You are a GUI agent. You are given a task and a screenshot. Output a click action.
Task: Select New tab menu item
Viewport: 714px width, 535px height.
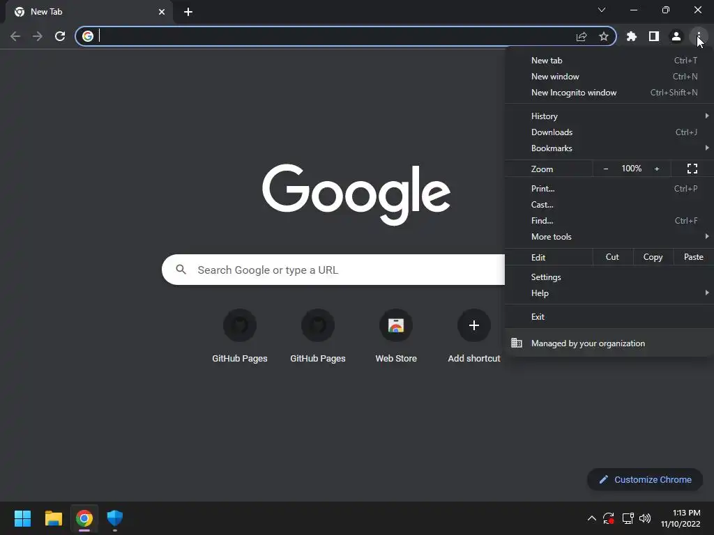click(609, 61)
